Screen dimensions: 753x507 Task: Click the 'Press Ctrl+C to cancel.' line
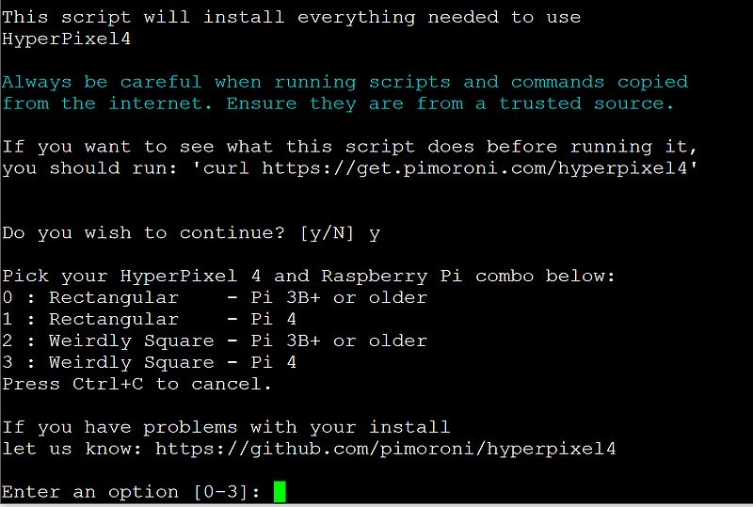pos(136,384)
